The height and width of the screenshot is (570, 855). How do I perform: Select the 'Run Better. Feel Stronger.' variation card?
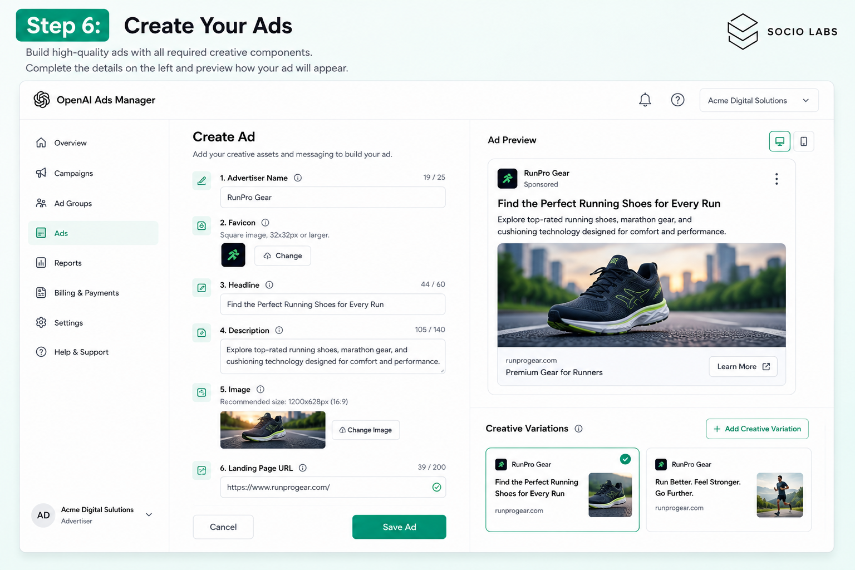(x=729, y=490)
